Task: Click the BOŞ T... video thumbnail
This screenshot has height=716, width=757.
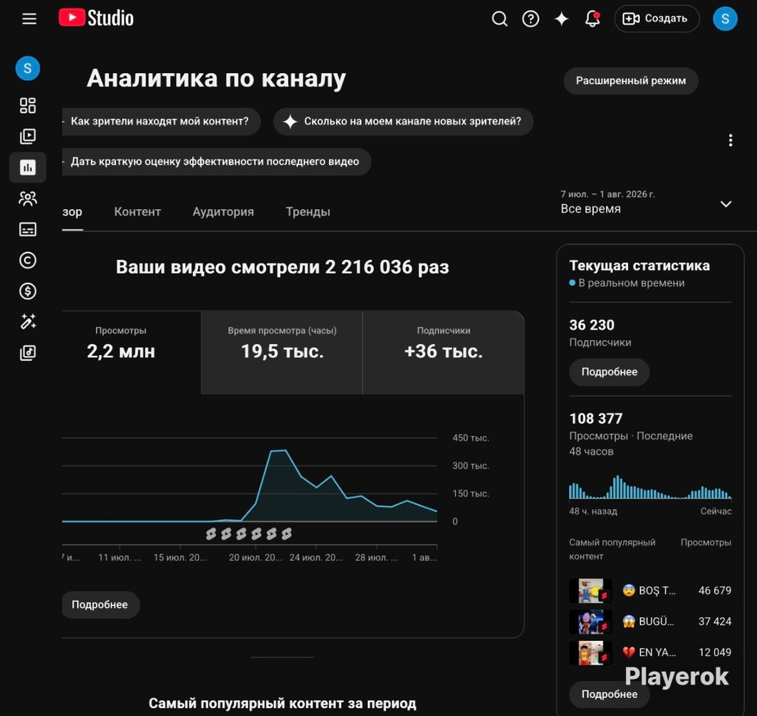Action: (590, 591)
